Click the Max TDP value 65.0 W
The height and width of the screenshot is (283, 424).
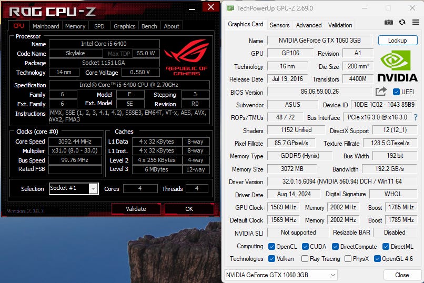point(146,53)
